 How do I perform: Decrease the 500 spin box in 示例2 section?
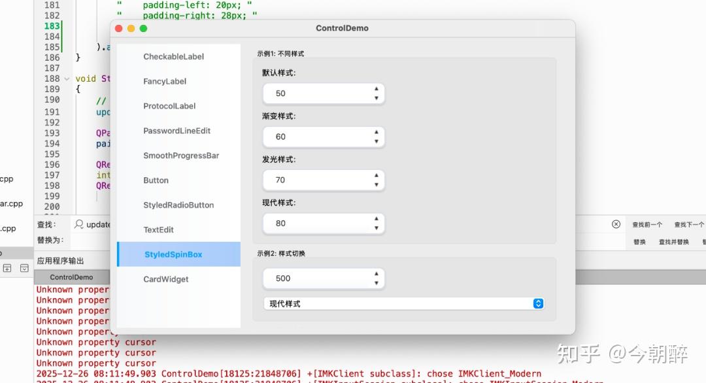[377, 282]
